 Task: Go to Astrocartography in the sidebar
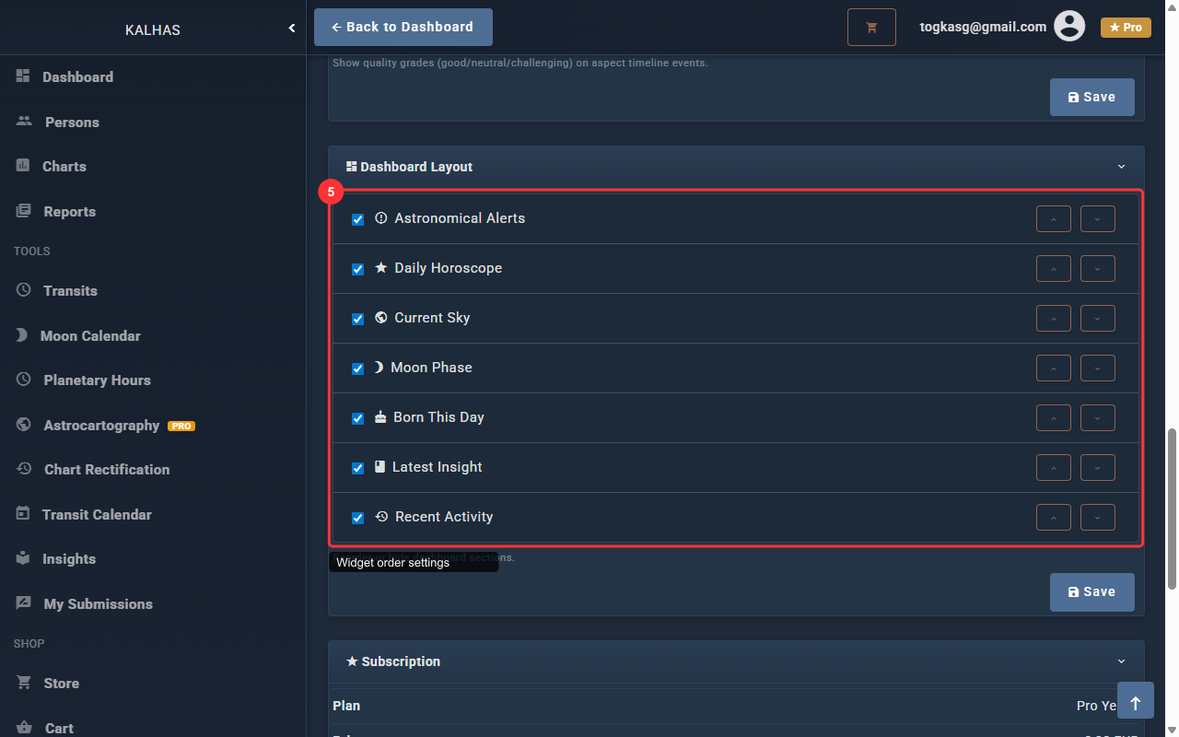pos(101,426)
